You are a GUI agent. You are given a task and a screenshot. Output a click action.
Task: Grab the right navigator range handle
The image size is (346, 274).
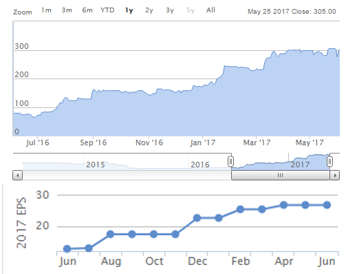coord(329,162)
